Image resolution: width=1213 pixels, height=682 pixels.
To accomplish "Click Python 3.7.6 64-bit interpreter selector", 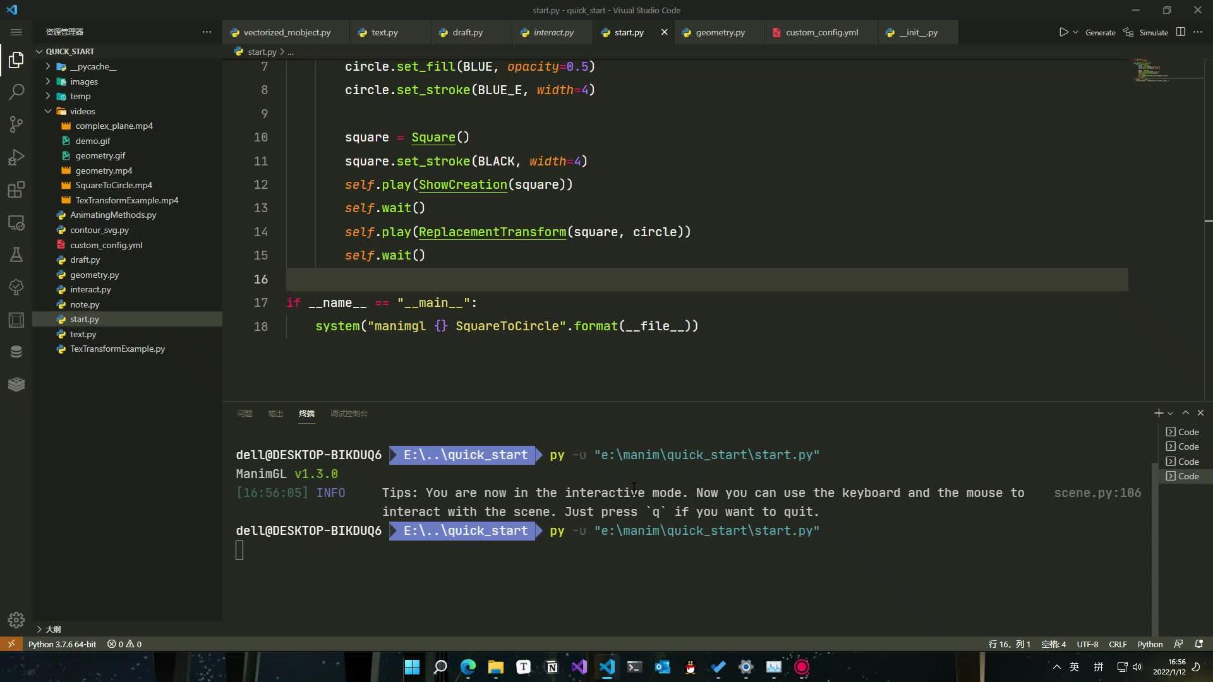I will [62, 644].
